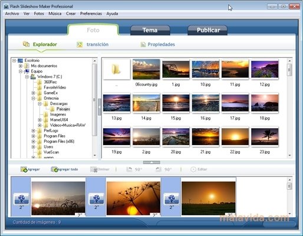Click the Imagenes folder icon
The height and width of the screenshot is (236, 303).
[x=46, y=114]
